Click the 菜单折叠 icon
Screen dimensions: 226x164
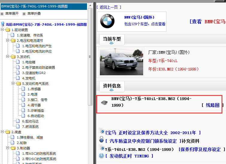24,14
